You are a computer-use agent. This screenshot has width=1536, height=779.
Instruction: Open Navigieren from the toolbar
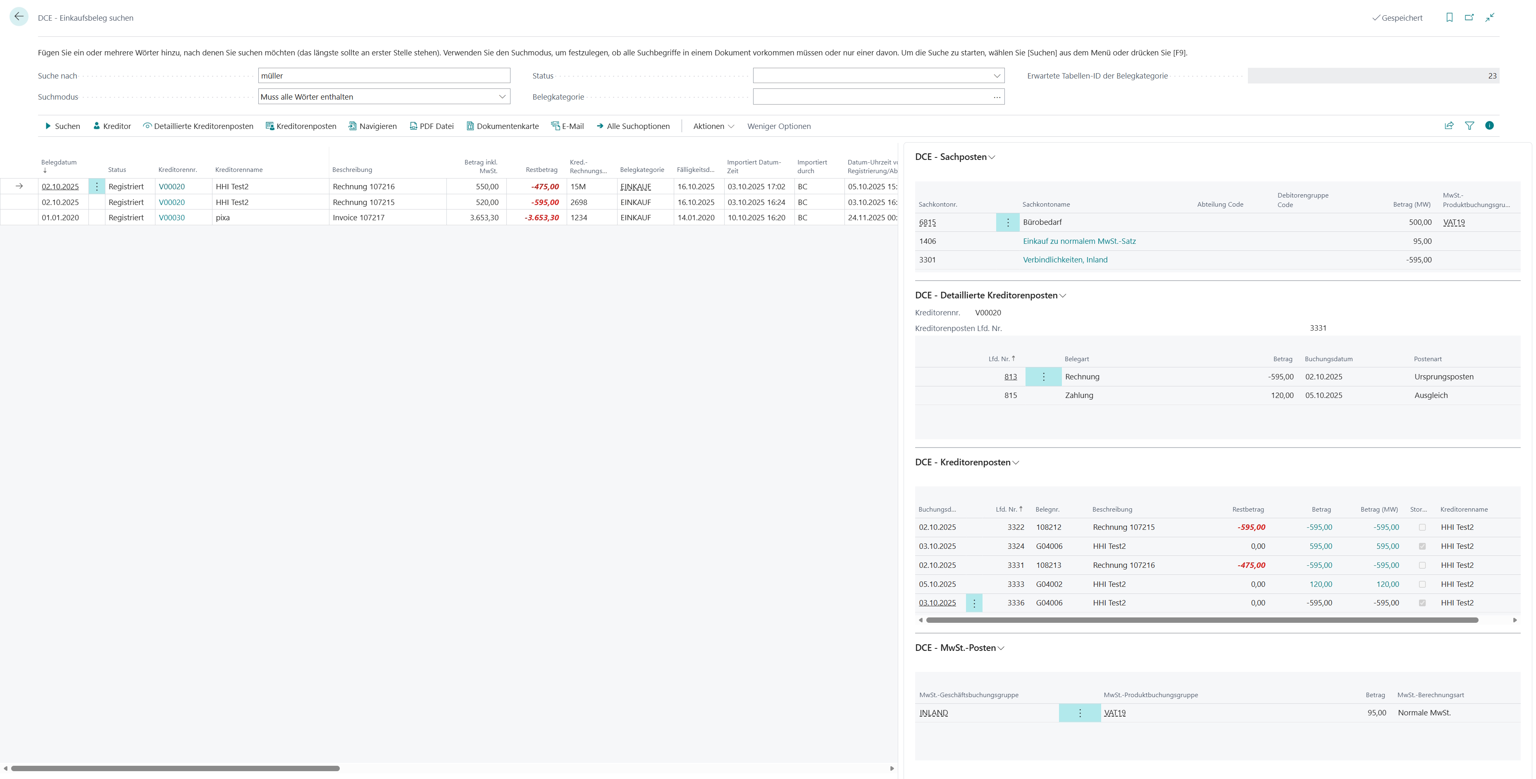click(372, 126)
